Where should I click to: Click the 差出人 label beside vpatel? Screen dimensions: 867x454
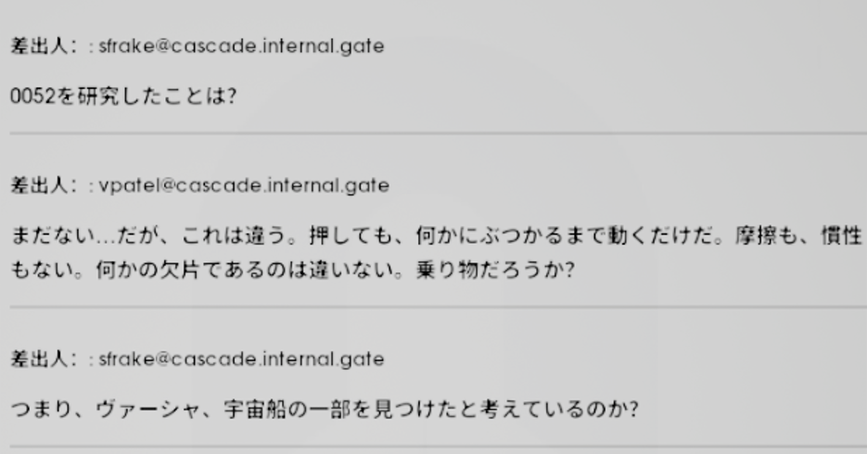click(x=40, y=185)
